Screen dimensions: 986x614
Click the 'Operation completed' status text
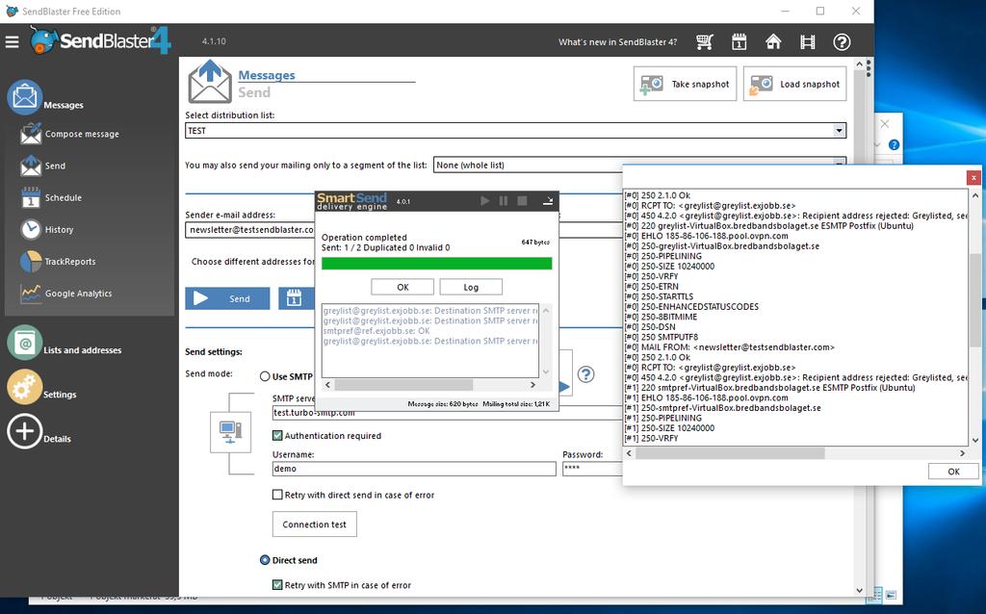[364, 238]
